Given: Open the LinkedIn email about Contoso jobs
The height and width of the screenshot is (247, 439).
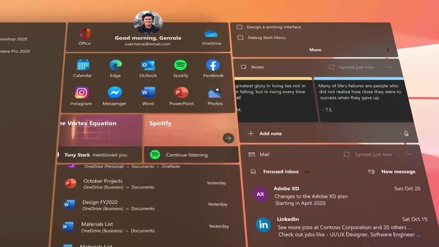Looking at the screenshot, I should 340,227.
